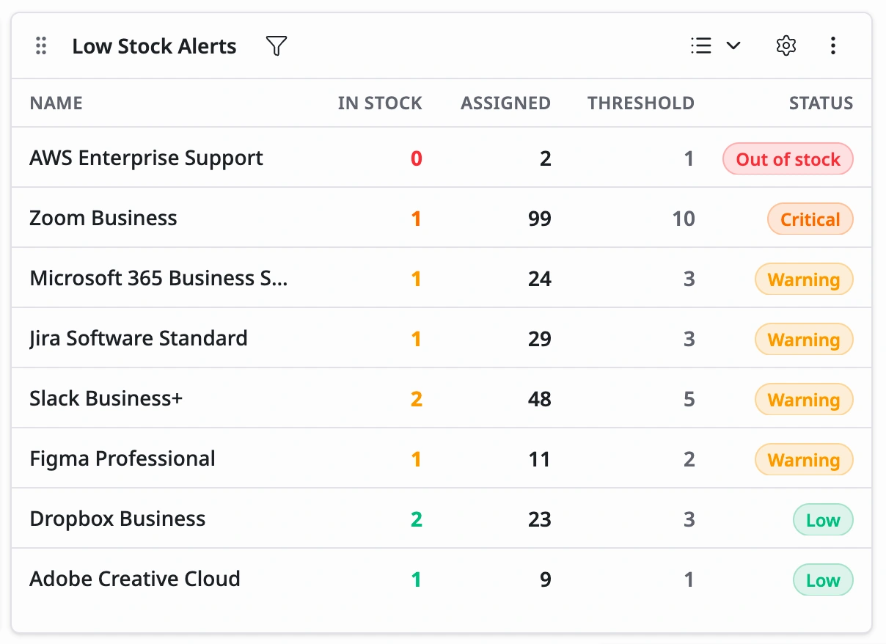Click the green in-stock value 2 for Dropbox
This screenshot has height=644, width=886.
click(x=416, y=520)
